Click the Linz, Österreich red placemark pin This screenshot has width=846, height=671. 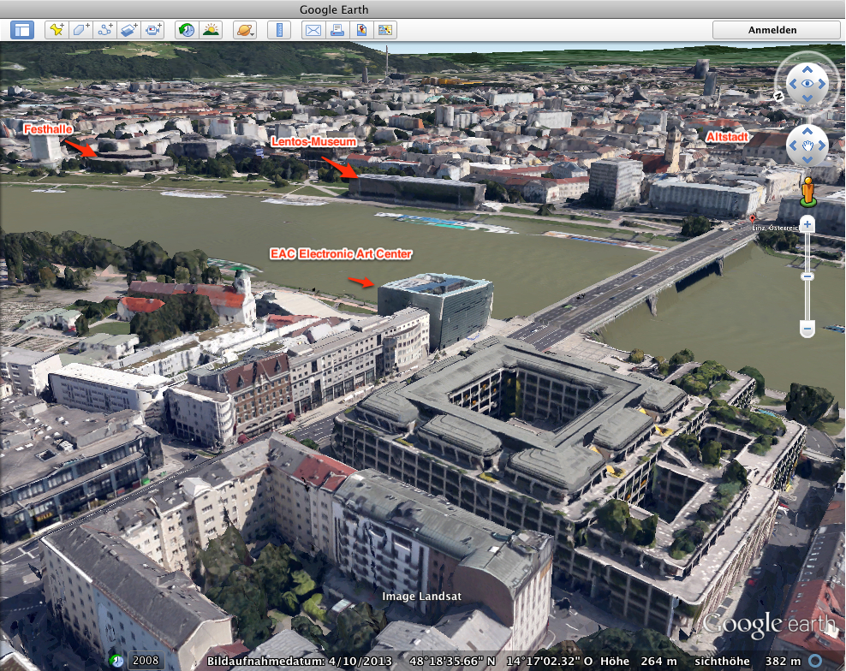tap(753, 219)
